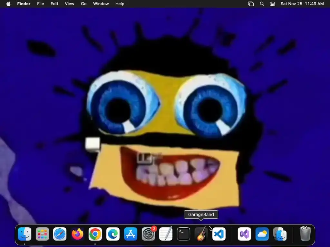This screenshot has height=247, width=330.
Task: Open Terminal from the Dock
Action: (183, 234)
